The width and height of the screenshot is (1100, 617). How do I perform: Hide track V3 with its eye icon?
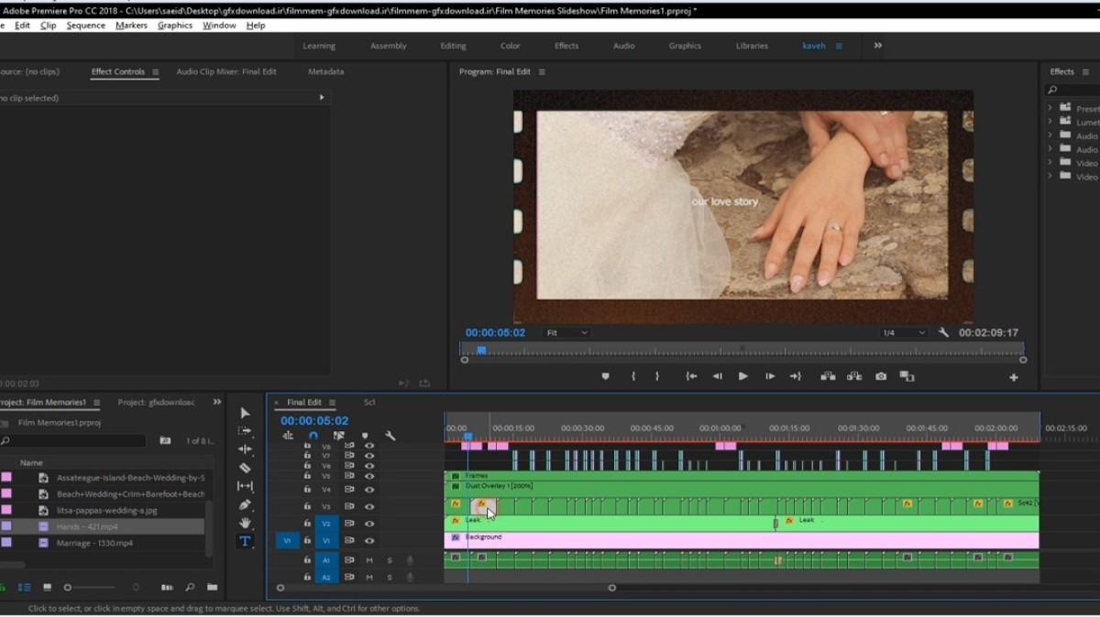point(369,506)
